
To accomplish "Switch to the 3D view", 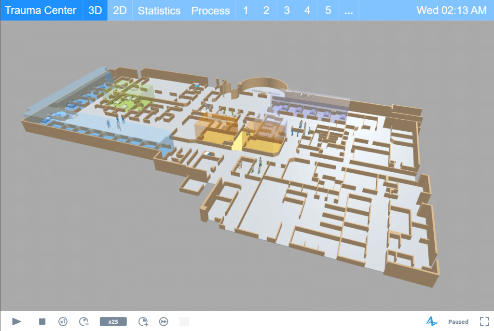I will click(x=95, y=10).
